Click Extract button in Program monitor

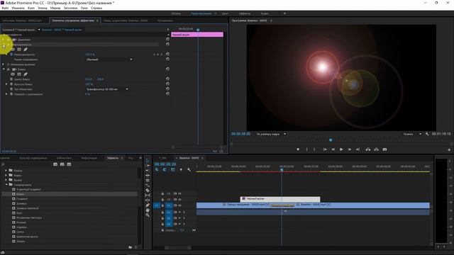pos(376,149)
